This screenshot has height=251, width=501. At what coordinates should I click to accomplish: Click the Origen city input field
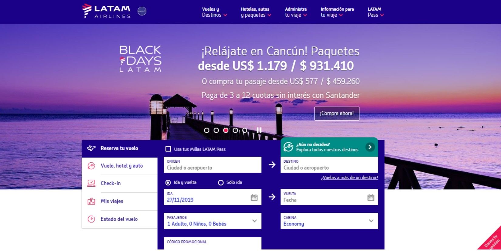tap(212, 168)
